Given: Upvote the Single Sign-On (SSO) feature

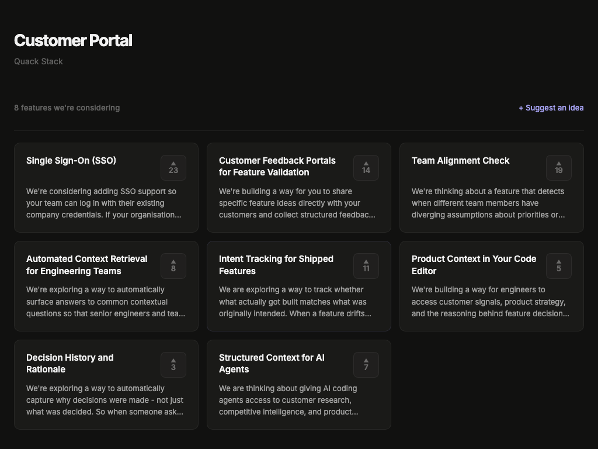Looking at the screenshot, I should tap(173, 168).
